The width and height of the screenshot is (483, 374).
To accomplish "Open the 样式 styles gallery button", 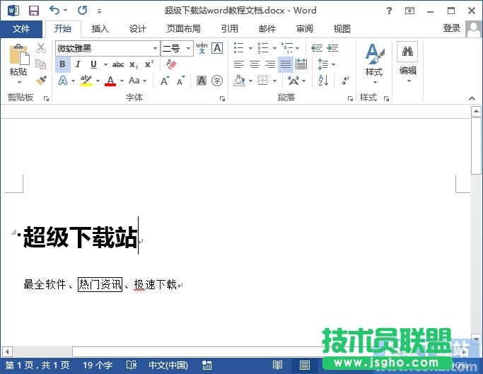I will [x=374, y=62].
